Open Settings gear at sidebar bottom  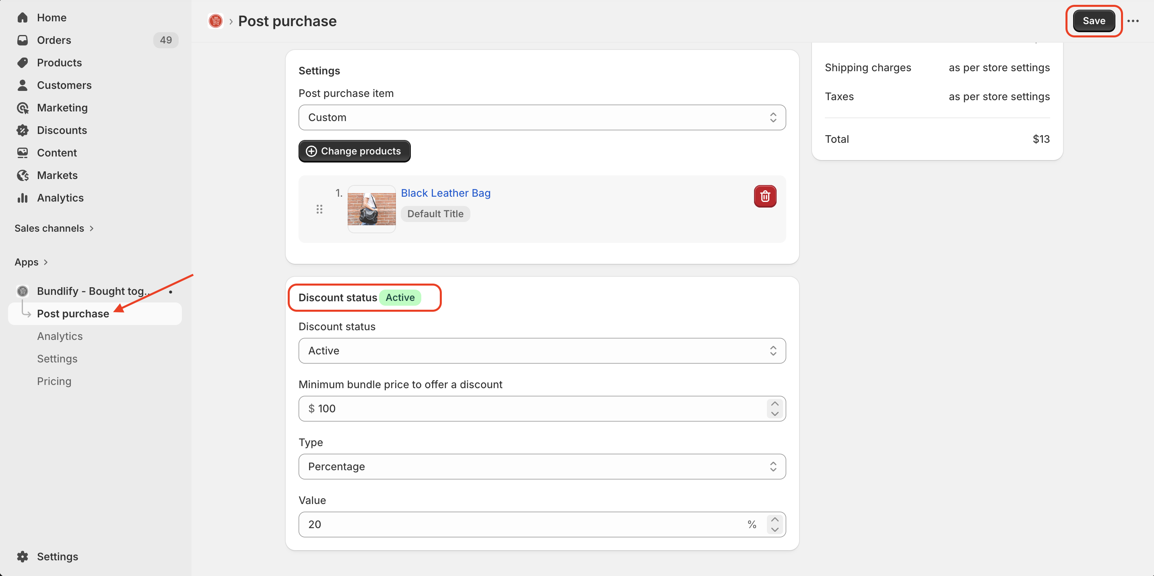(23, 556)
